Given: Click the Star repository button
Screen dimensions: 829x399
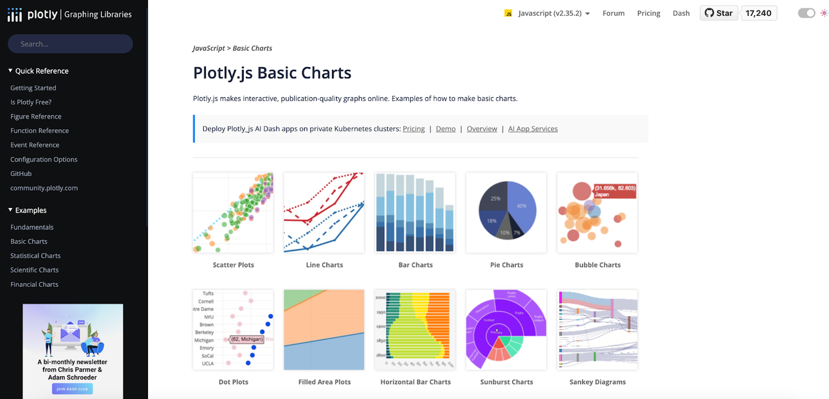Looking at the screenshot, I should pyautogui.click(x=719, y=12).
